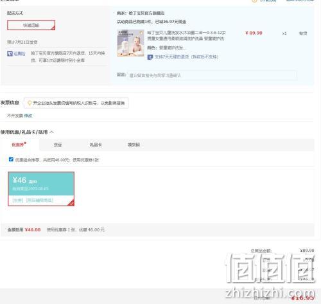The width and height of the screenshot is (321, 304).
Task: Click the red checkmark corner on ¥46 coupon
Action: [71, 203]
